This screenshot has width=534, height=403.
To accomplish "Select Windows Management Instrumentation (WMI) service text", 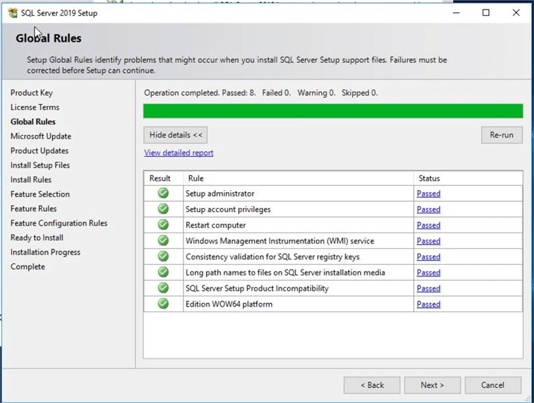I will [x=280, y=241].
